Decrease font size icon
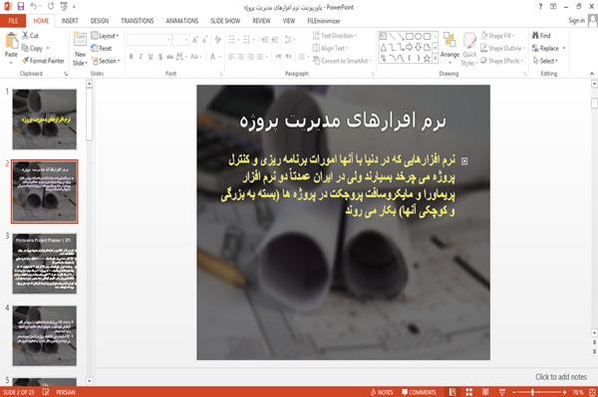Viewport: 598px width, 397px height. click(204, 39)
